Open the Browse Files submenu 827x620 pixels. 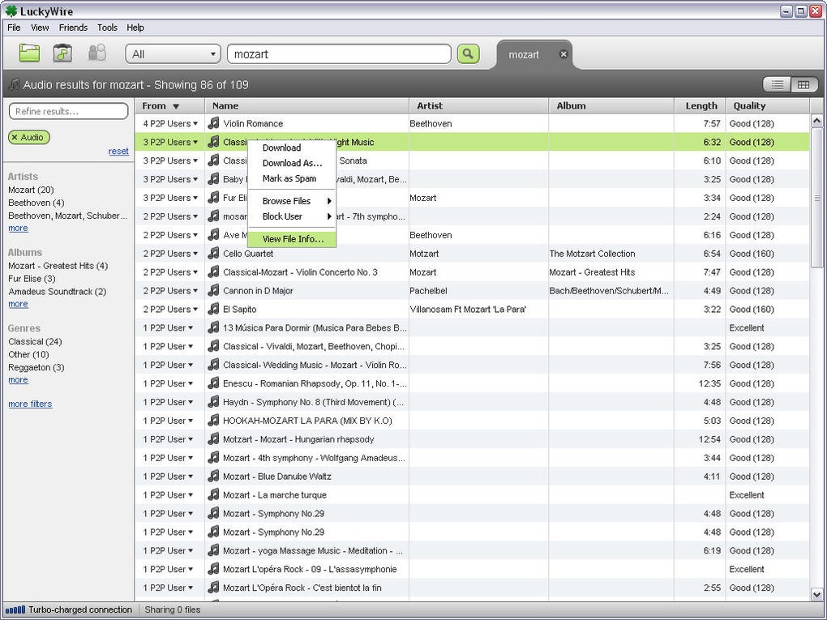coord(292,201)
